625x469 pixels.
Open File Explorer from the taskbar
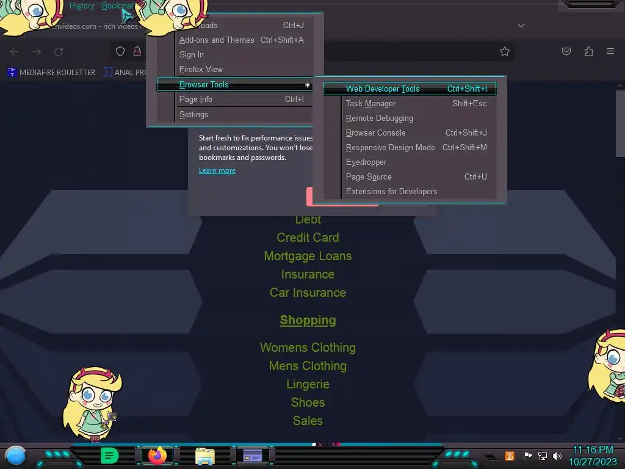(x=205, y=456)
